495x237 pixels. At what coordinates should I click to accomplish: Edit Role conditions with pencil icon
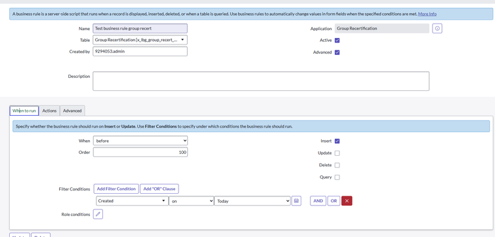[98, 214]
